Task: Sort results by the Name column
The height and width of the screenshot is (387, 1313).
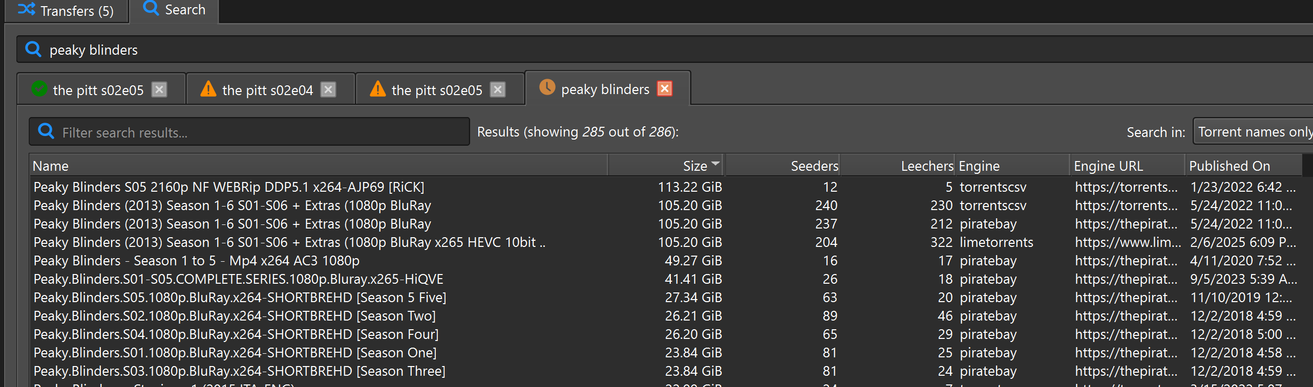Action: pyautogui.click(x=318, y=166)
